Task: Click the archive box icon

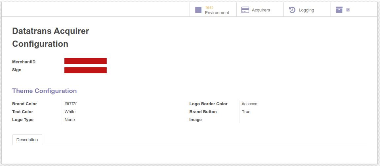Action: point(339,10)
